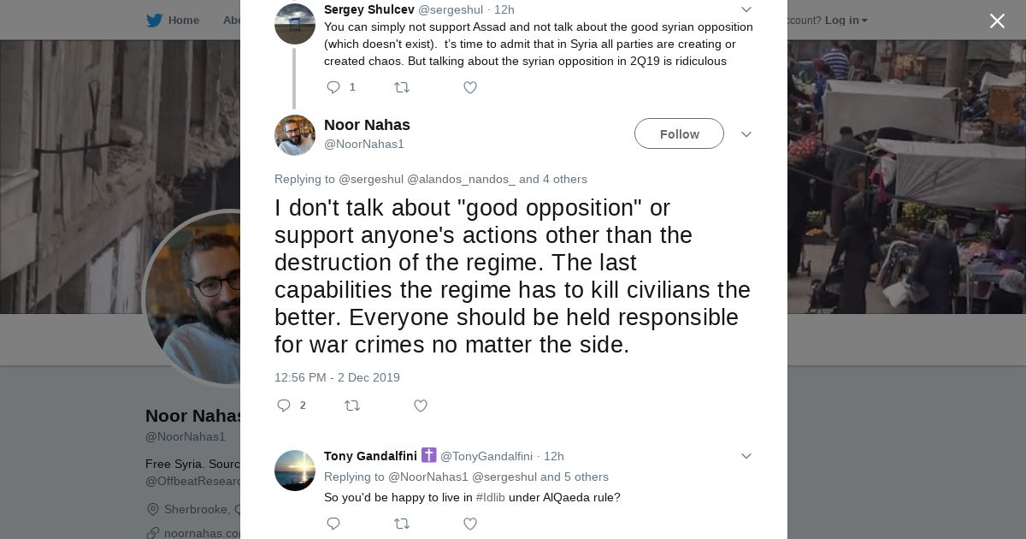Like Sergey Shulcev's tweet
1026x539 pixels.
point(469,87)
